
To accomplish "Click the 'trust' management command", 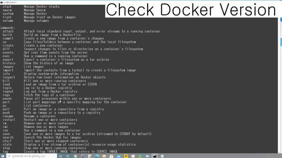I will coord(7,17).
